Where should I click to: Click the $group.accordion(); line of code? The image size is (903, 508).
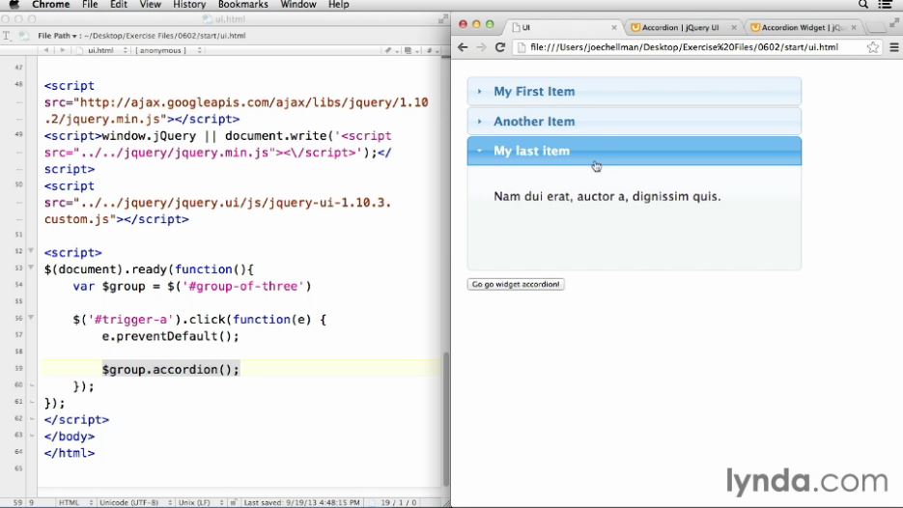pyautogui.click(x=171, y=369)
